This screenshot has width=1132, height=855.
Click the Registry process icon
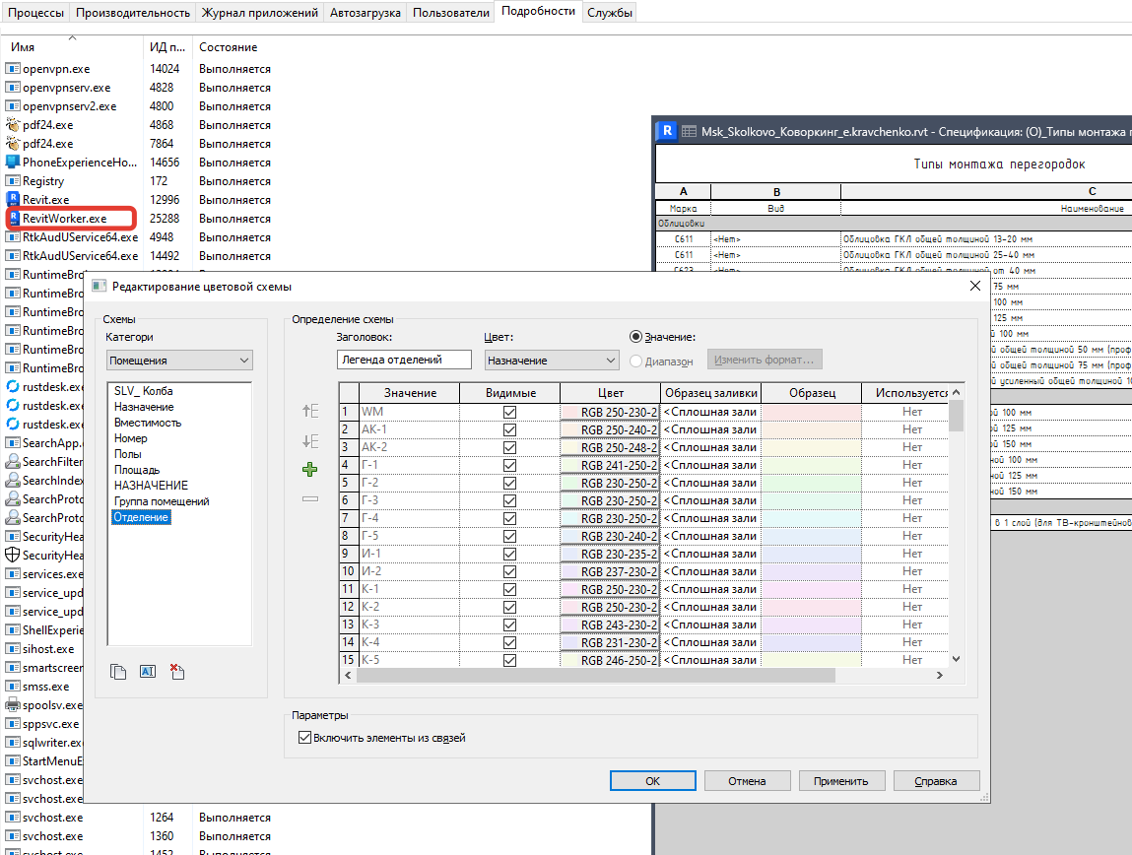pos(12,180)
